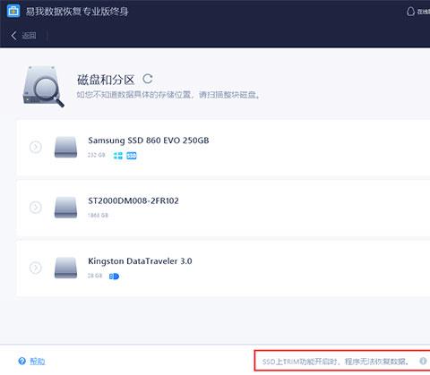Click the SSD badge on Samsung drive
Screen dimensions: 430x375
coord(132,156)
